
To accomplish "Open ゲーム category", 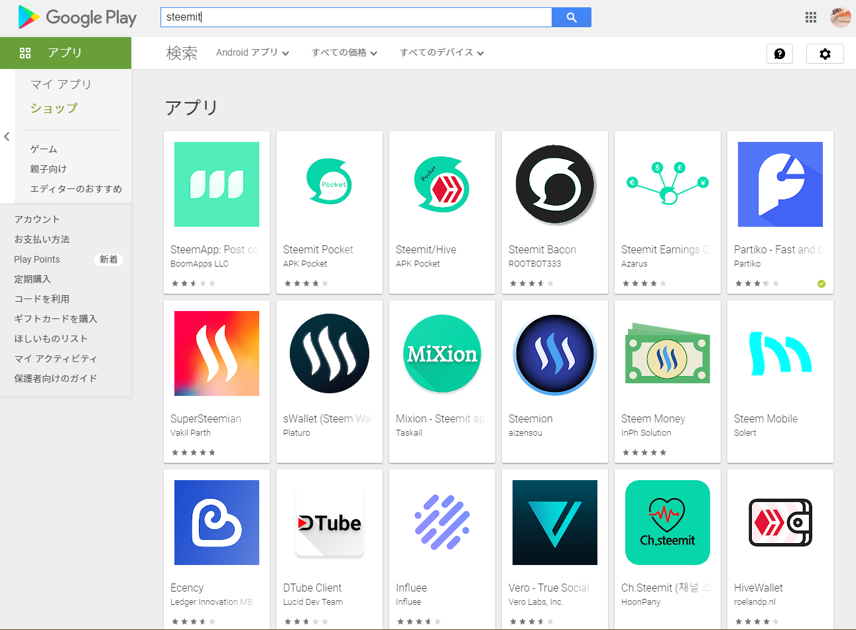I will pyautogui.click(x=44, y=149).
